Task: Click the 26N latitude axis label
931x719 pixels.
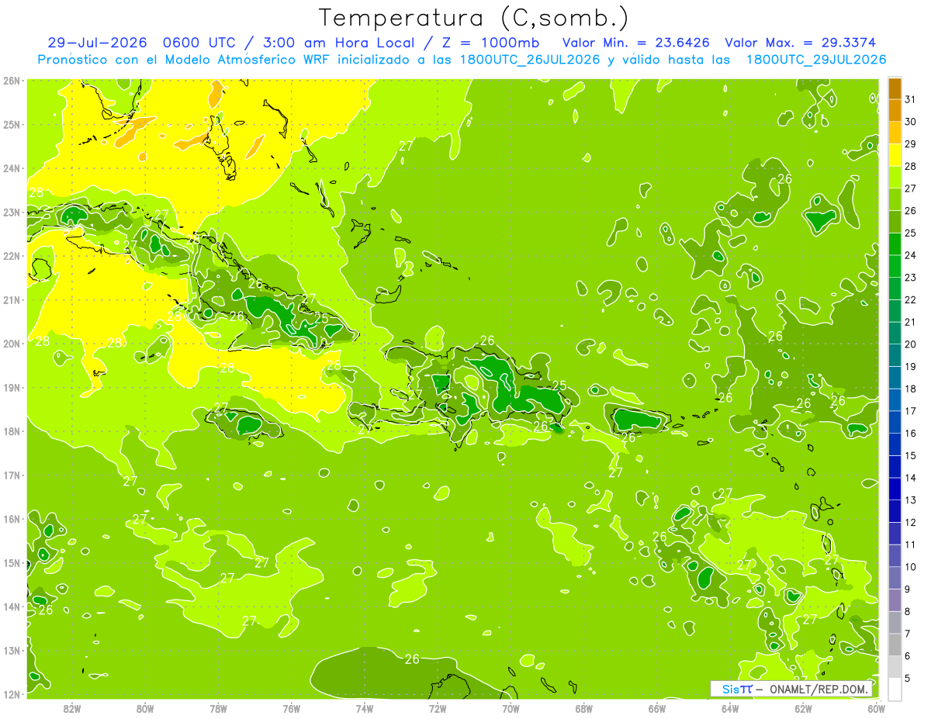Action: [x=11, y=81]
